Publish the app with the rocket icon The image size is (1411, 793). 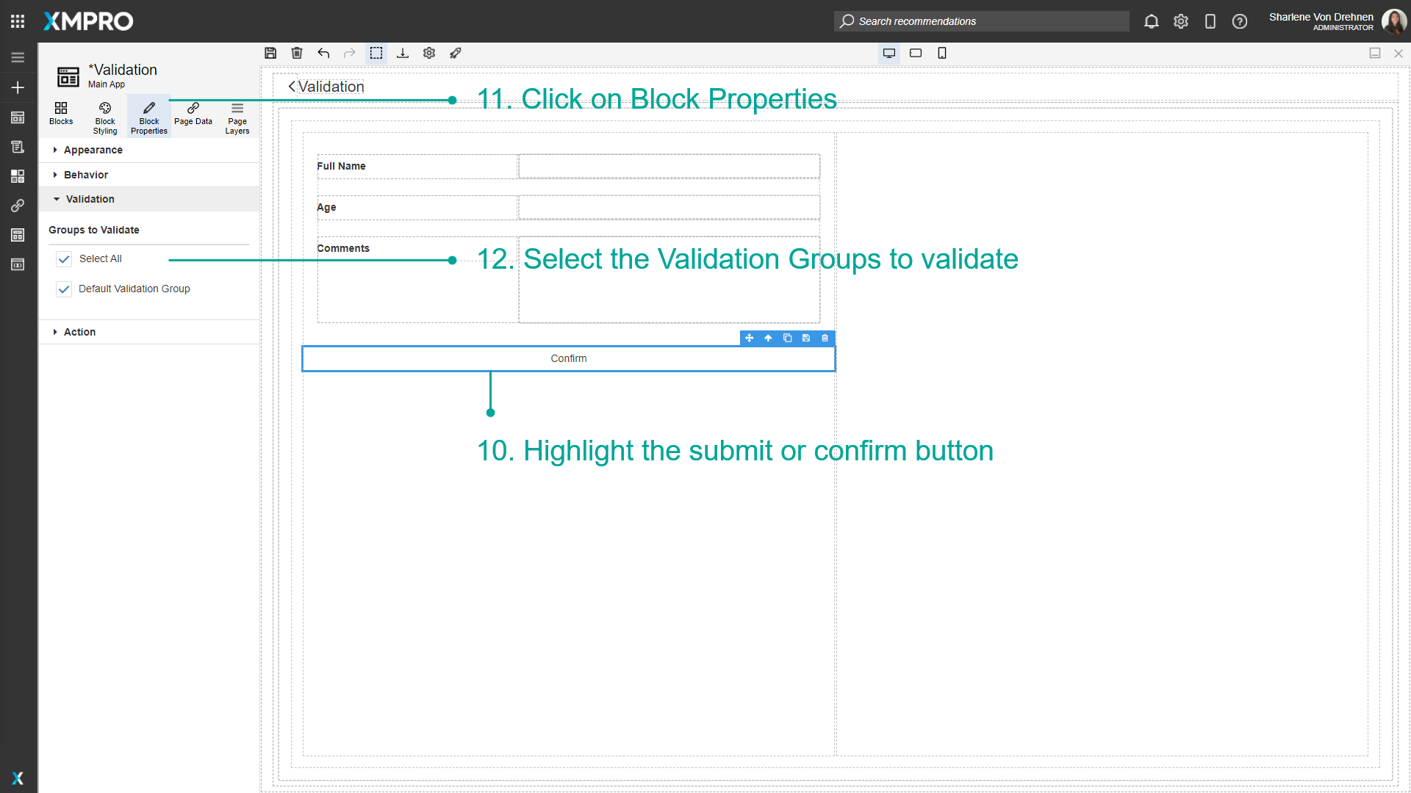pyautogui.click(x=456, y=53)
